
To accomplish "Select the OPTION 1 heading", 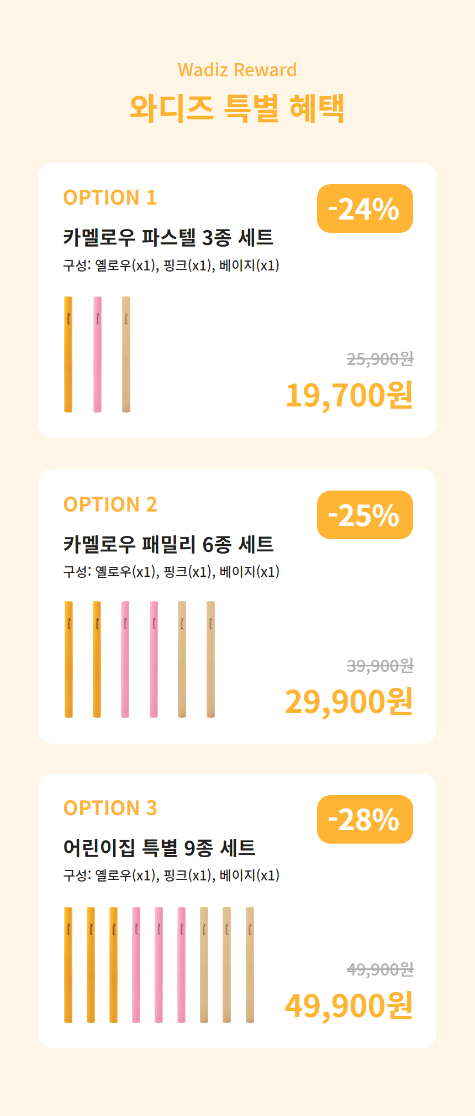I will click(110, 197).
